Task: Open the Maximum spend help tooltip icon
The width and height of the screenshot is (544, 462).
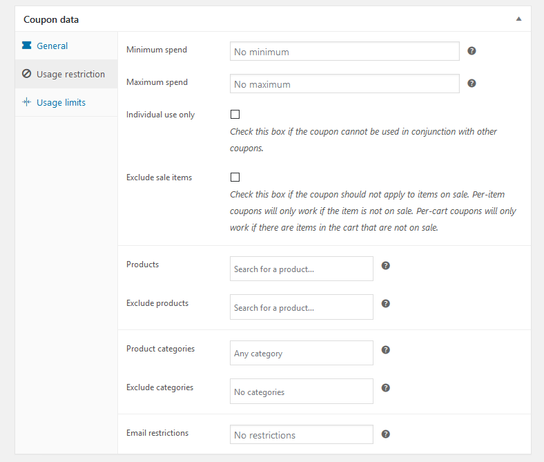Action: [472, 84]
